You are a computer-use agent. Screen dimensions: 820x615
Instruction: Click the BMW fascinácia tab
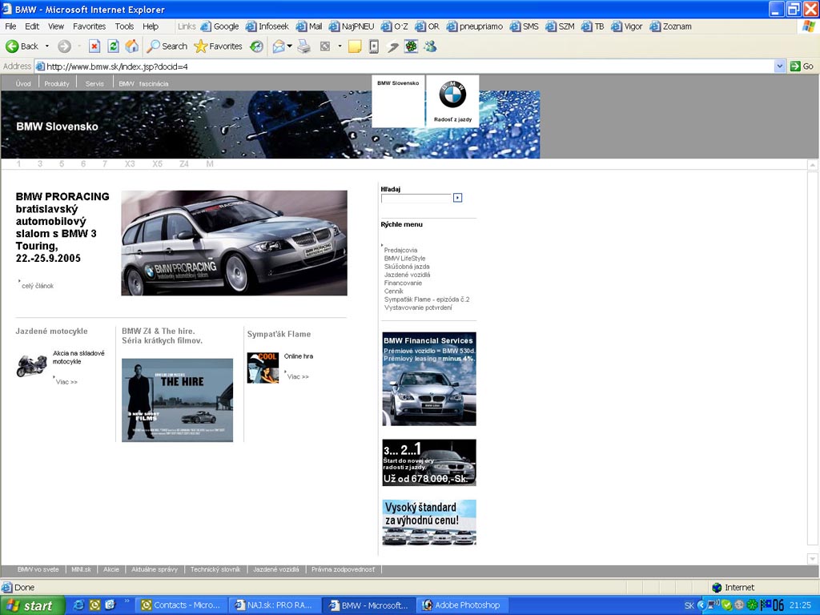coord(143,83)
